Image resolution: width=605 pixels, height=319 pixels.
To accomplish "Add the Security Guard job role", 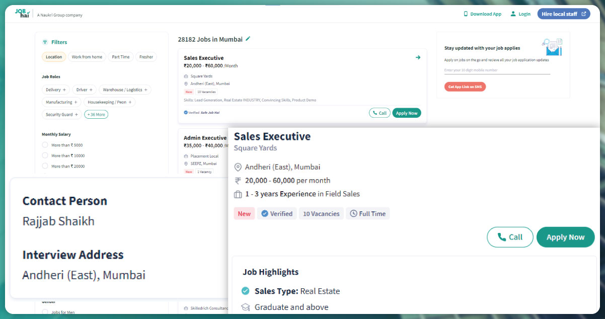I will [x=61, y=115].
